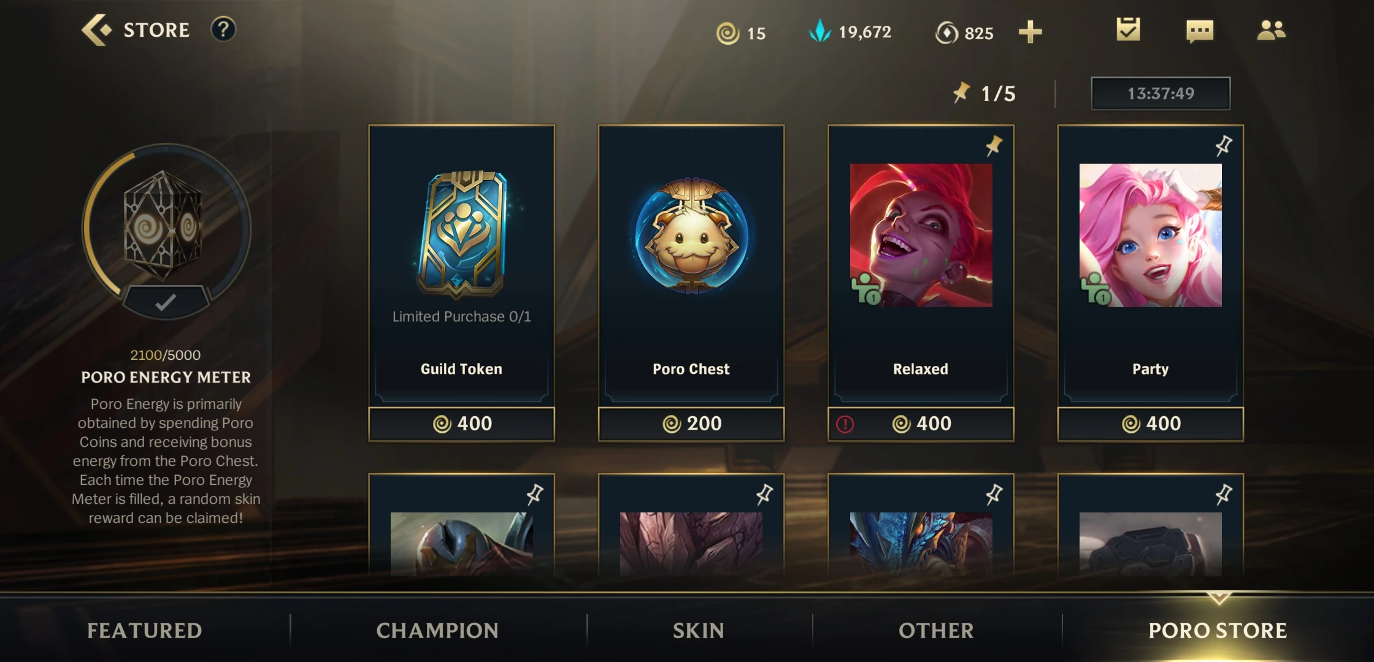Buy Guild Token for 400 coins

(x=462, y=424)
